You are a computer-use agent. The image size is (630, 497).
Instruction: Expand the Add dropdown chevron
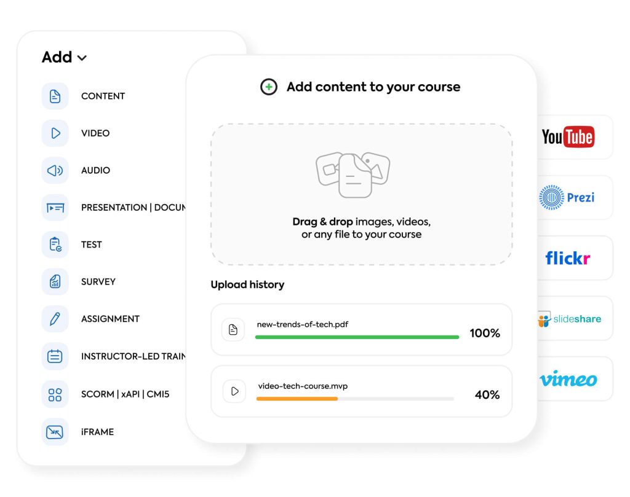click(x=82, y=58)
